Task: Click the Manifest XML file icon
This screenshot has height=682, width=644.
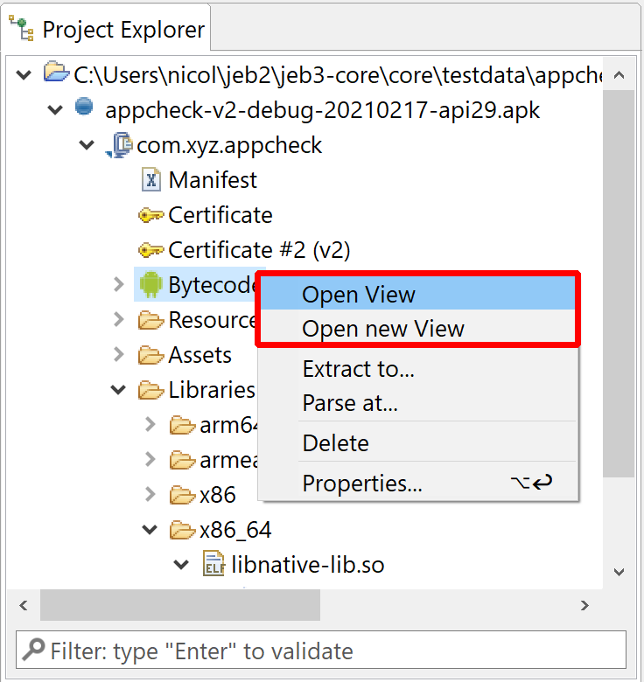Action: click(x=151, y=179)
